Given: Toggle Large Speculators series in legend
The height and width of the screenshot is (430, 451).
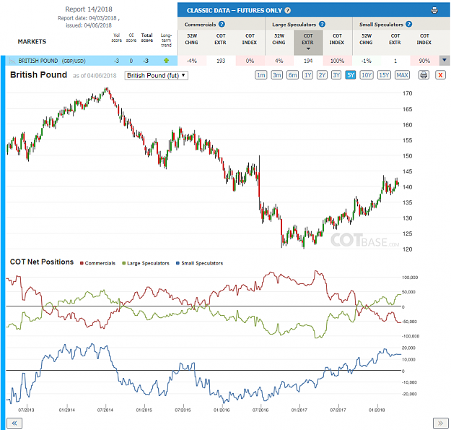Looking at the screenshot, I should point(146,263).
